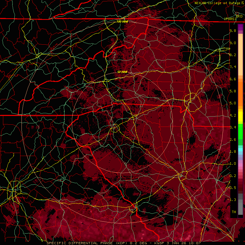Click the 5.0 scale value
Screen dimensions: 245x245
233,103
